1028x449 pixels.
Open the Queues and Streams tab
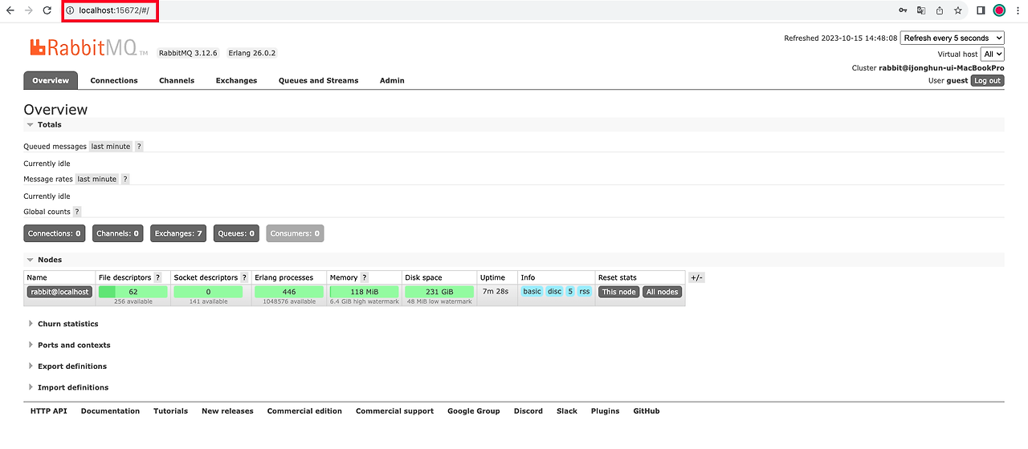[x=318, y=80]
